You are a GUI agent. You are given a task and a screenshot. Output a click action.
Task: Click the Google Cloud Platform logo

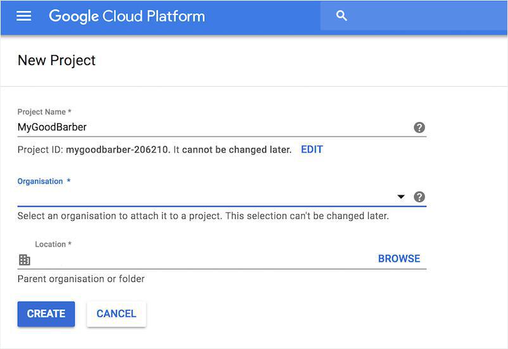[x=127, y=16]
